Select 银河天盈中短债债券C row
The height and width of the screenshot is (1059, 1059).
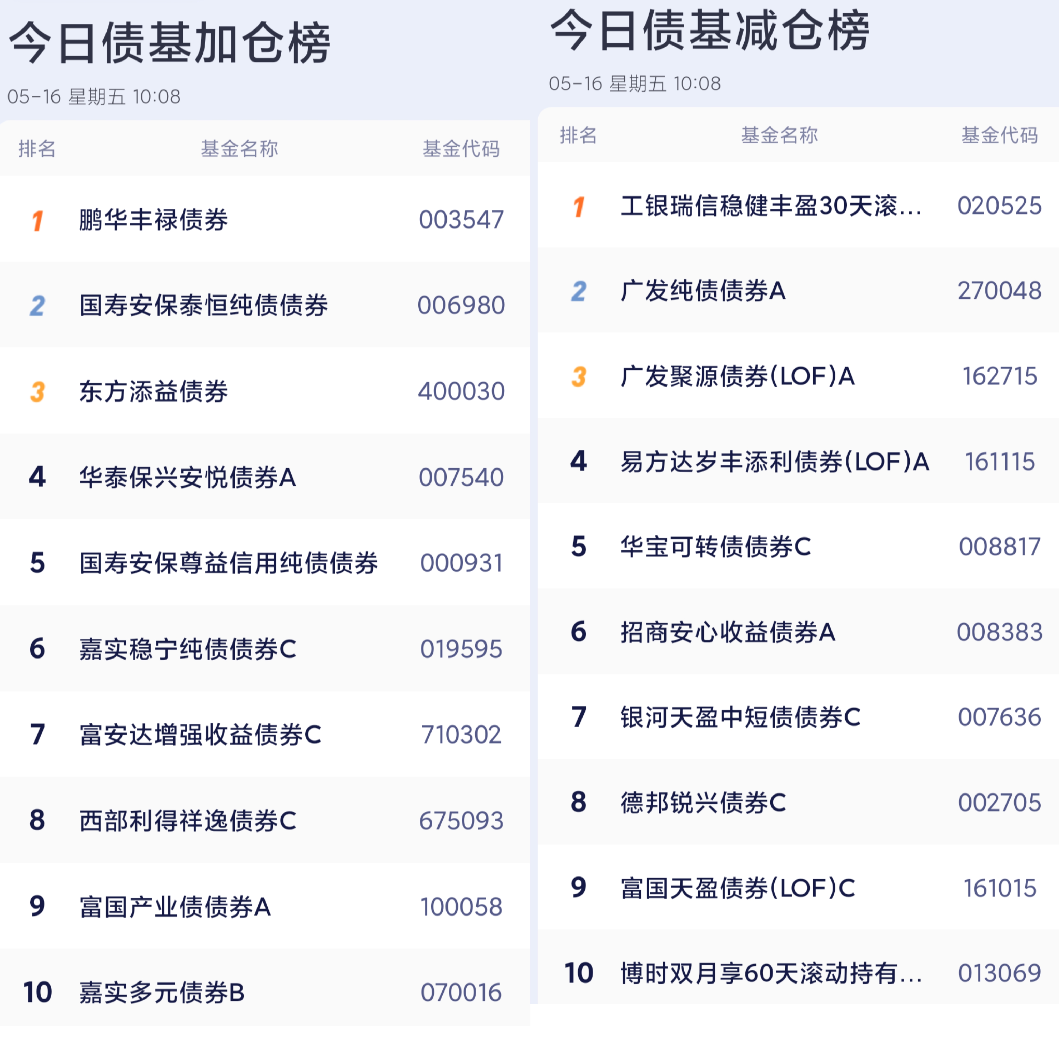point(740,717)
